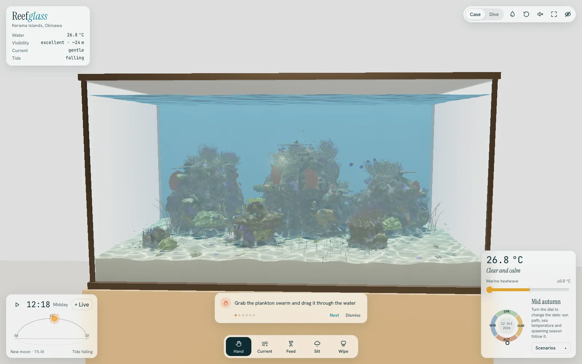The width and height of the screenshot is (582, 364).
Task: Click the WIN segment of the season dial
Action: tap(493, 326)
